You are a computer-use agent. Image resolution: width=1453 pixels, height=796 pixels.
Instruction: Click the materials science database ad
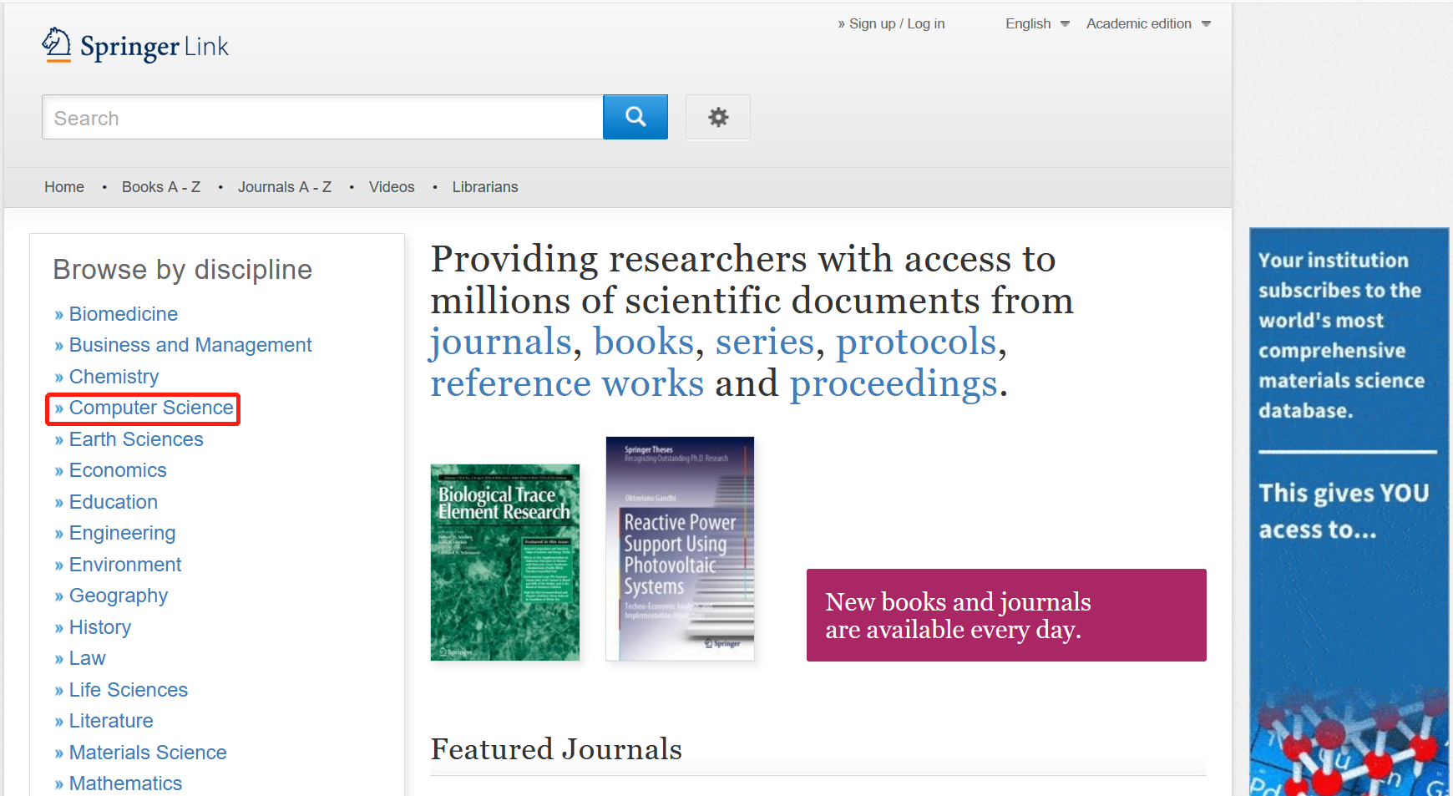(x=1349, y=511)
